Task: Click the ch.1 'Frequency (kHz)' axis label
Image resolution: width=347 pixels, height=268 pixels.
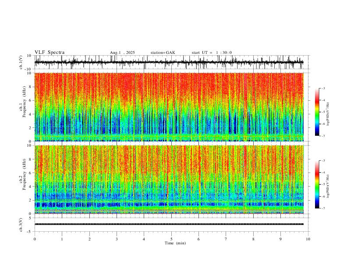Action: [24, 102]
